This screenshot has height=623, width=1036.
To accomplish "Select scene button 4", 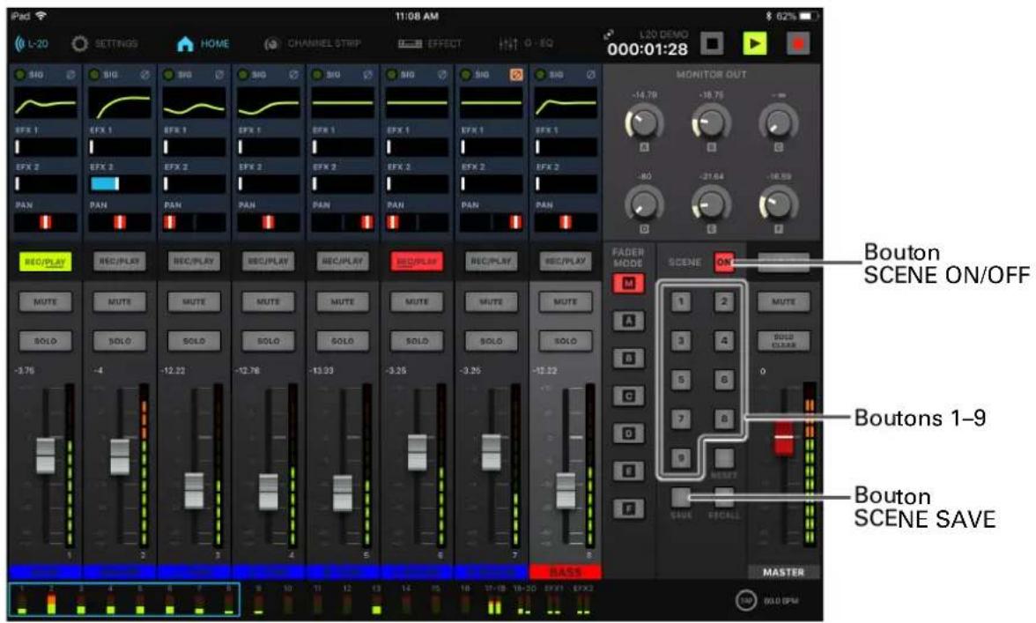I will tap(724, 341).
